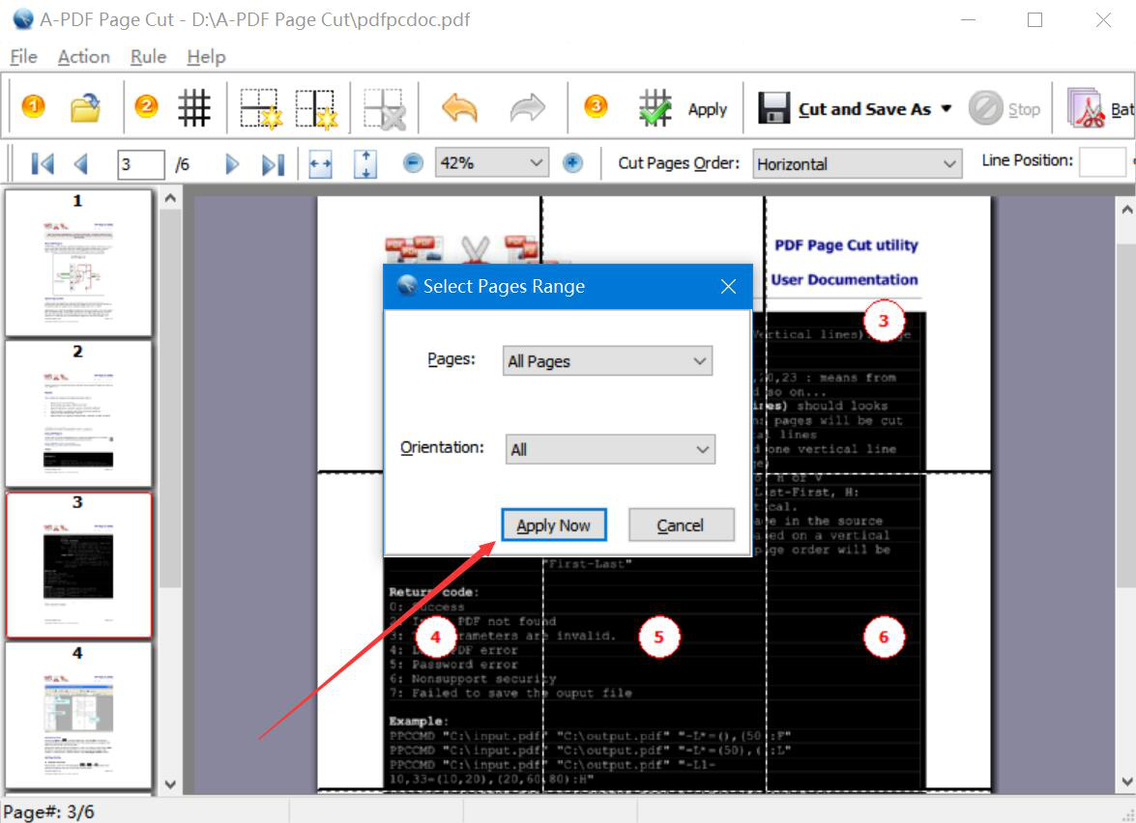Click the Apply Now button

coord(553,525)
